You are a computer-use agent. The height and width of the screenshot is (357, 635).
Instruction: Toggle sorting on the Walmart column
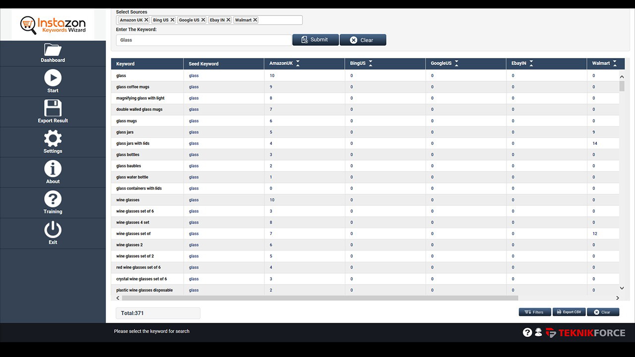click(x=615, y=63)
